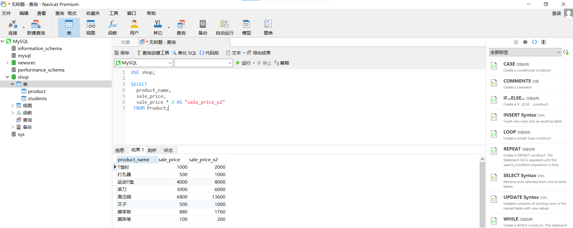This screenshot has height=228, width=573.
Task: Expand the 视图 (Views) node under shop
Action: click(13, 106)
